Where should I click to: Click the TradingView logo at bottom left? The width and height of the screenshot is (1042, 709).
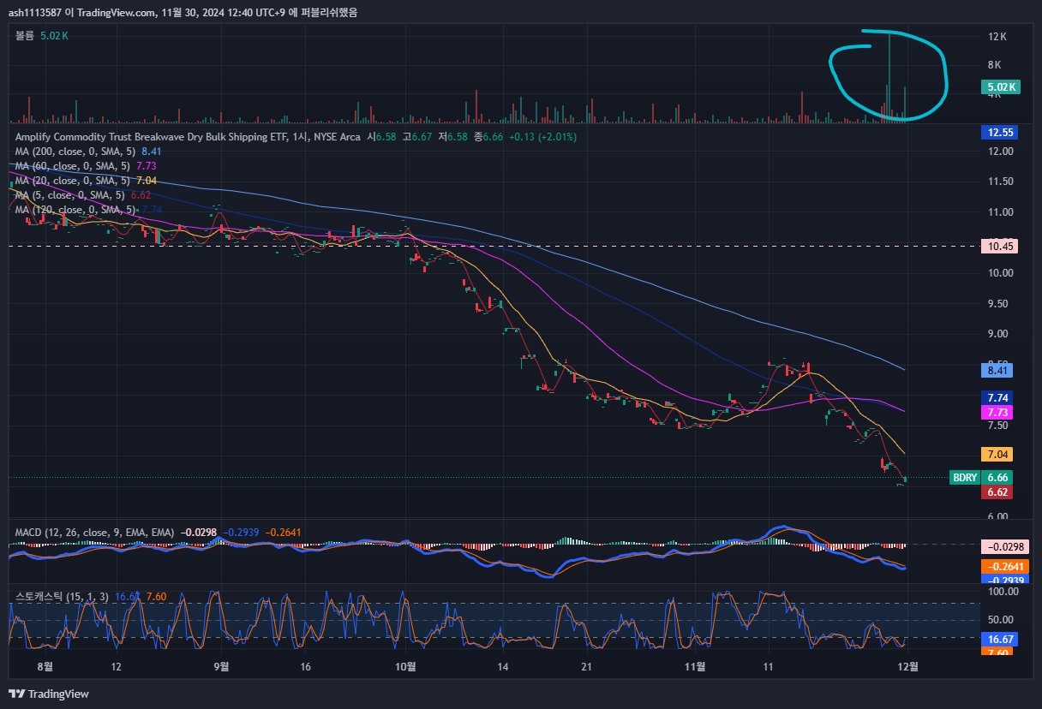[49, 694]
